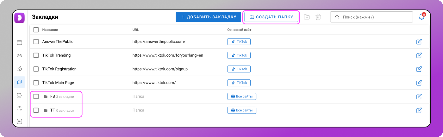Click the AnswerThePublic bookmark name

(x=58, y=41)
